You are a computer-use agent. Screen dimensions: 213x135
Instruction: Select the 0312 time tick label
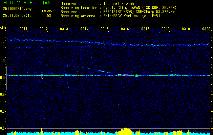click(x=44, y=29)
